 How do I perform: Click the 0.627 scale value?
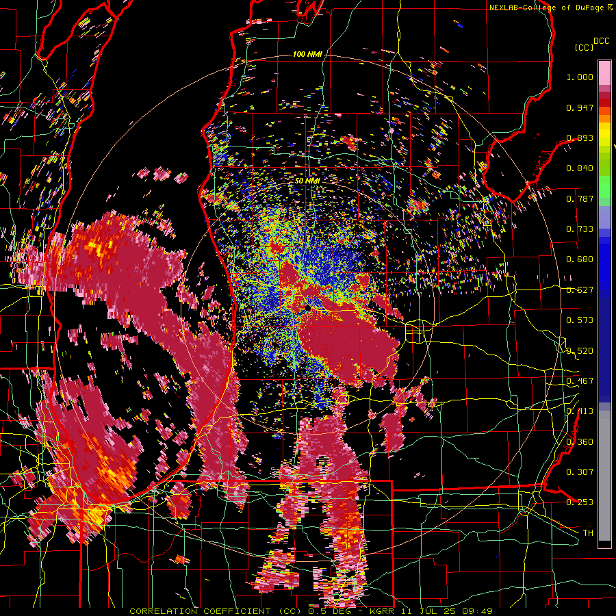point(580,290)
